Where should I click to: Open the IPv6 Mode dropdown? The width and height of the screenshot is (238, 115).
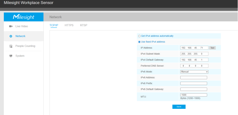194,72
